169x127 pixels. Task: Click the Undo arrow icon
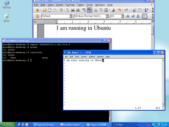[x=119, y=10]
